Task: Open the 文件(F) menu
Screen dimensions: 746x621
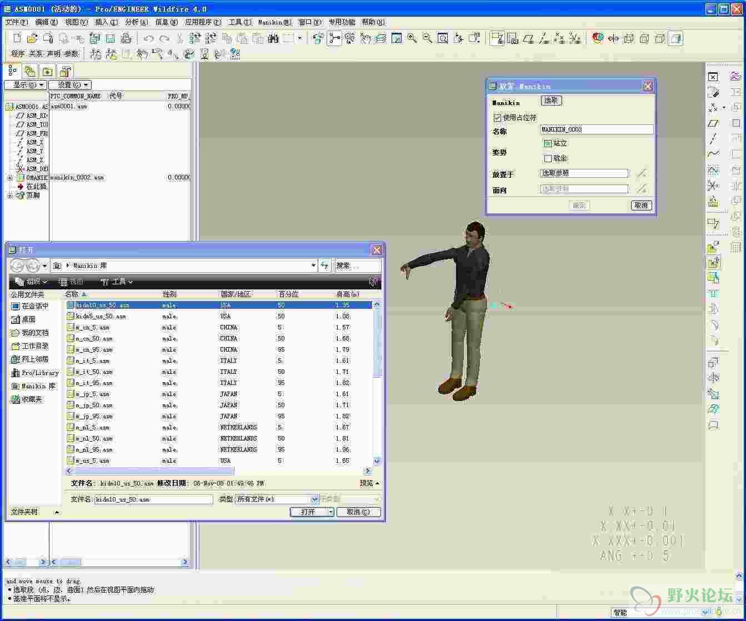Action: 16,22
